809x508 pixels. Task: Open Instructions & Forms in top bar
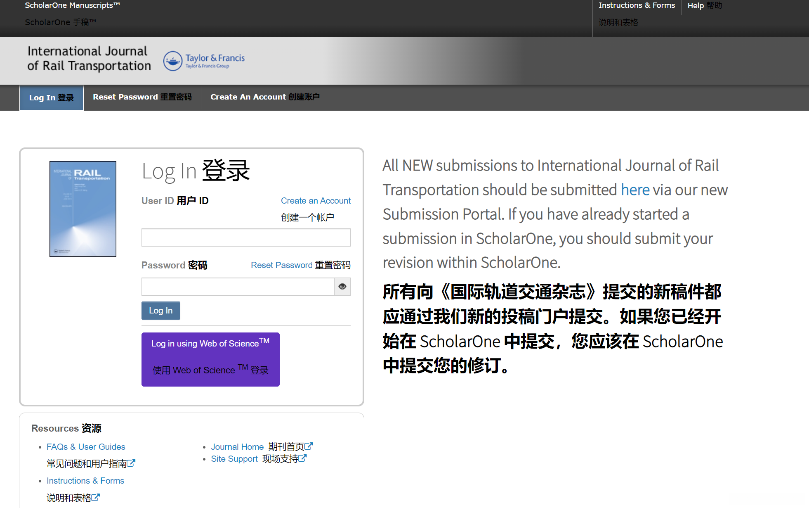point(637,5)
